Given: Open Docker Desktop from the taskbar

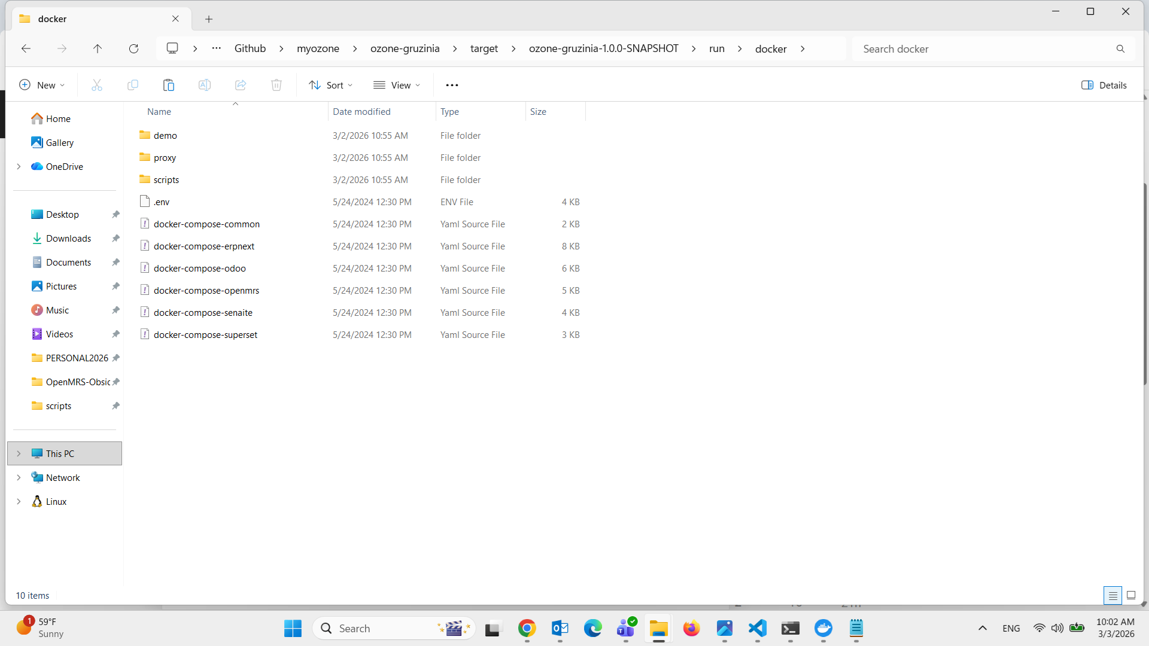Looking at the screenshot, I should pyautogui.click(x=823, y=628).
